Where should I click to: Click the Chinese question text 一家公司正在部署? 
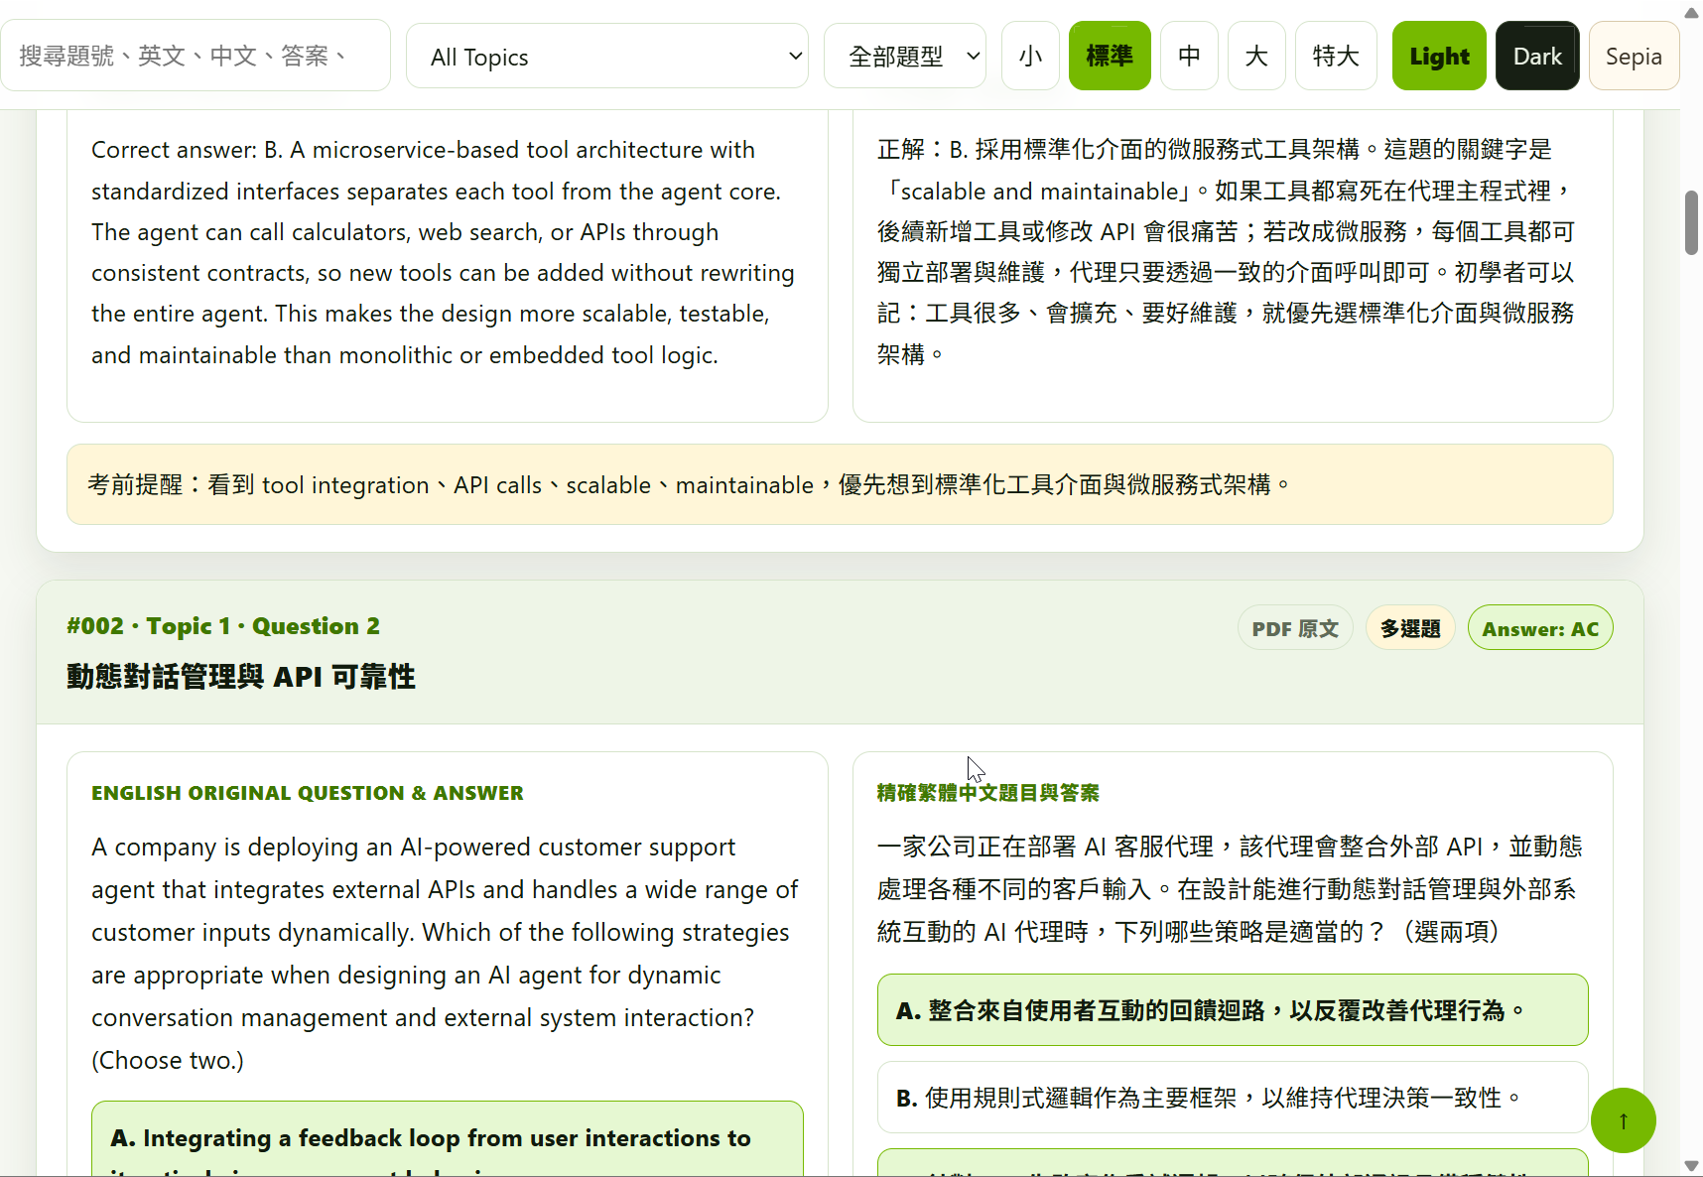click(x=1231, y=889)
